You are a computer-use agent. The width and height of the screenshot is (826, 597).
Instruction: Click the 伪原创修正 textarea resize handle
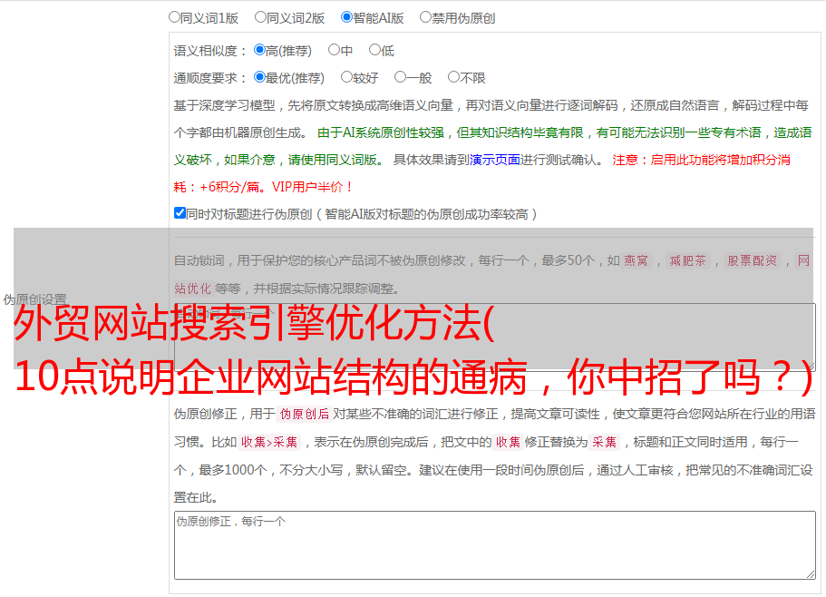(x=811, y=574)
